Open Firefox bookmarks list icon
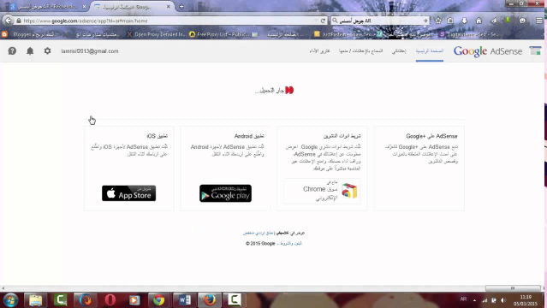547x308 pixels. (450, 21)
